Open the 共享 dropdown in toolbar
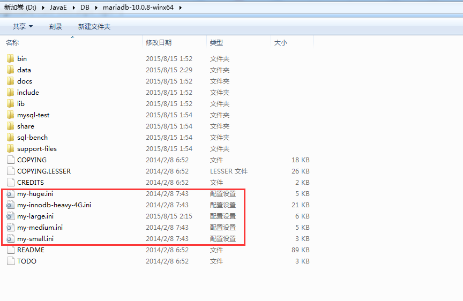Image resolution: width=463 pixels, height=301 pixels. (x=23, y=27)
